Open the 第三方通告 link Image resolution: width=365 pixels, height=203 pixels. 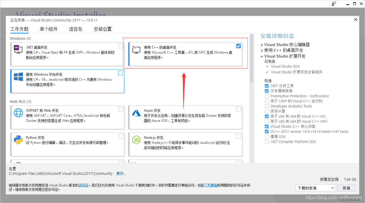click(209, 185)
